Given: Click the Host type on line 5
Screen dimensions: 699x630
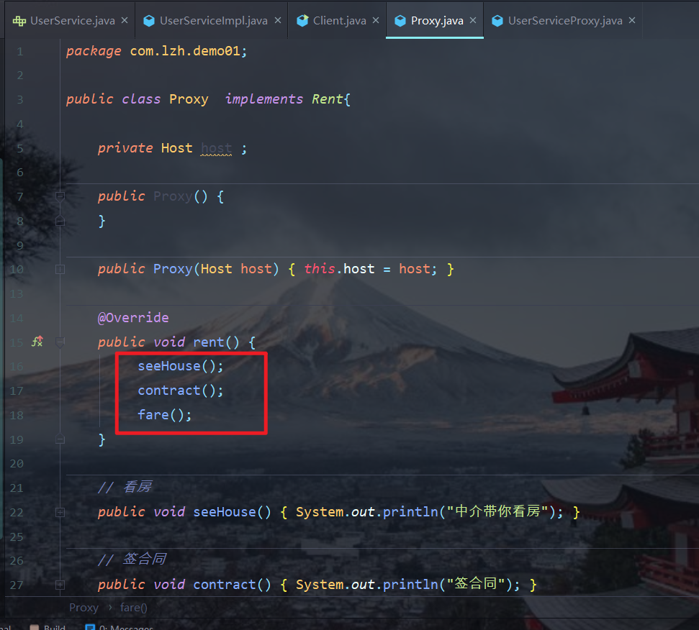Looking at the screenshot, I should pos(176,148).
